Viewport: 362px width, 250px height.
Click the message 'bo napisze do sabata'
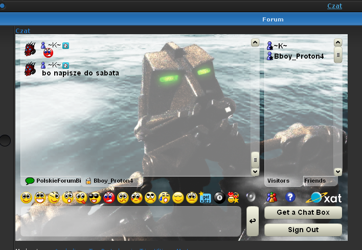coord(81,73)
